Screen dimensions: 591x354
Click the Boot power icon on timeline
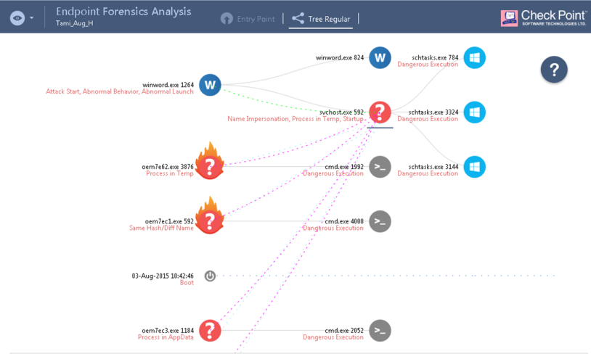point(210,276)
